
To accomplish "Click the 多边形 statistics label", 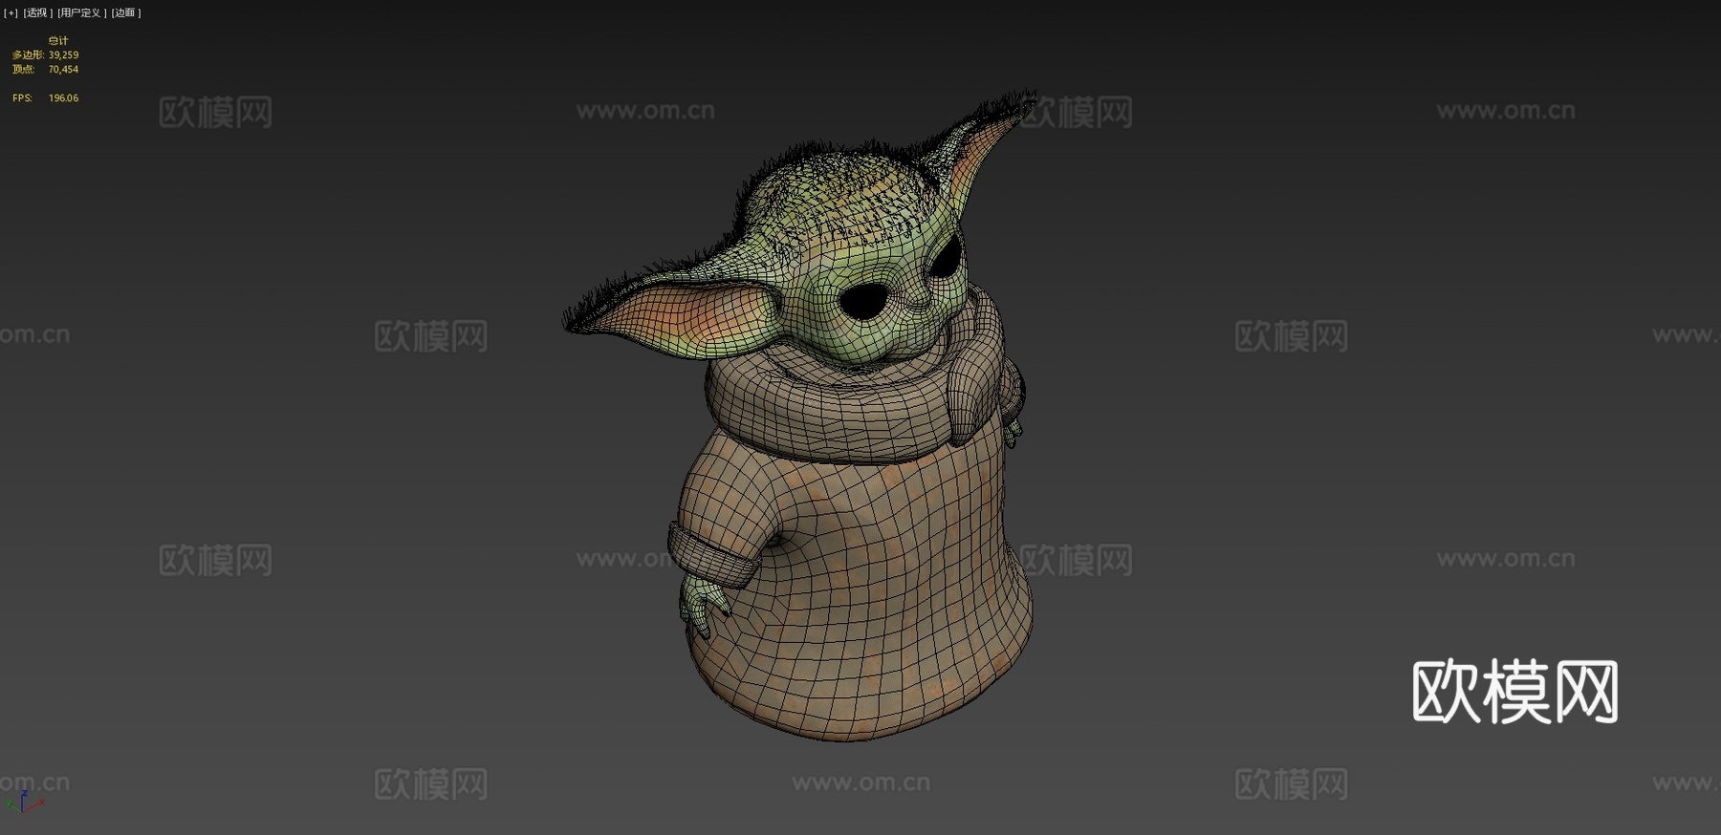I will pyautogui.click(x=28, y=55).
